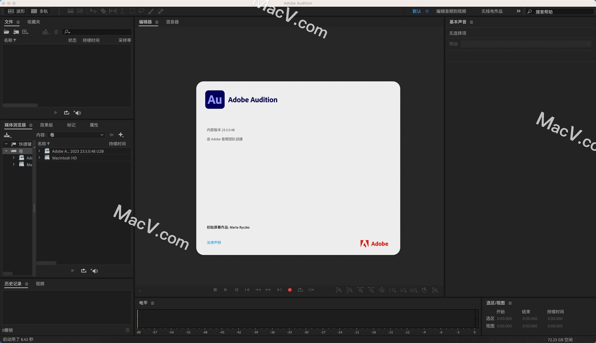This screenshot has height=343, width=596.
Task: Open the Effects Rack tab
Action: click(x=46, y=125)
